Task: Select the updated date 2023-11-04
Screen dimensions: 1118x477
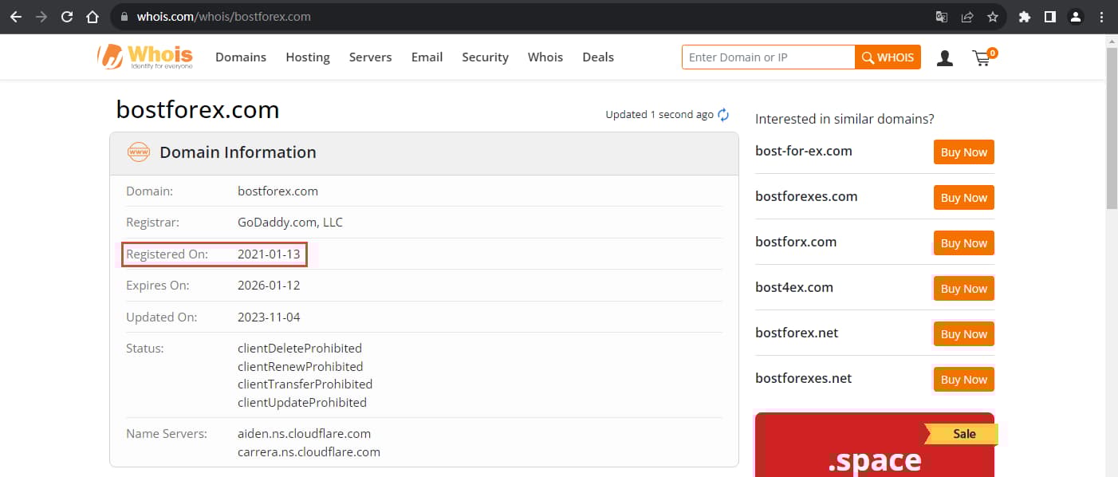Action: (269, 317)
